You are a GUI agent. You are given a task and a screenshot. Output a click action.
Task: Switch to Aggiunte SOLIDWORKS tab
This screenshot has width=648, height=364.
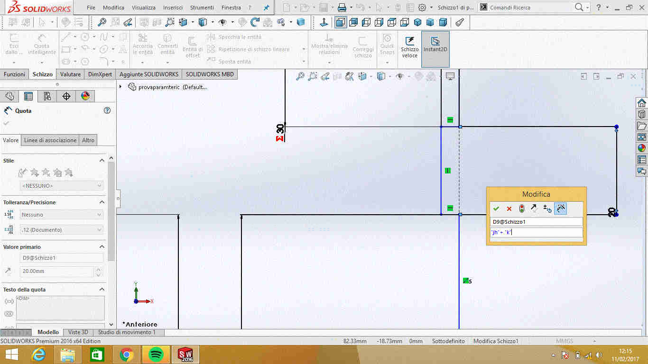point(149,74)
